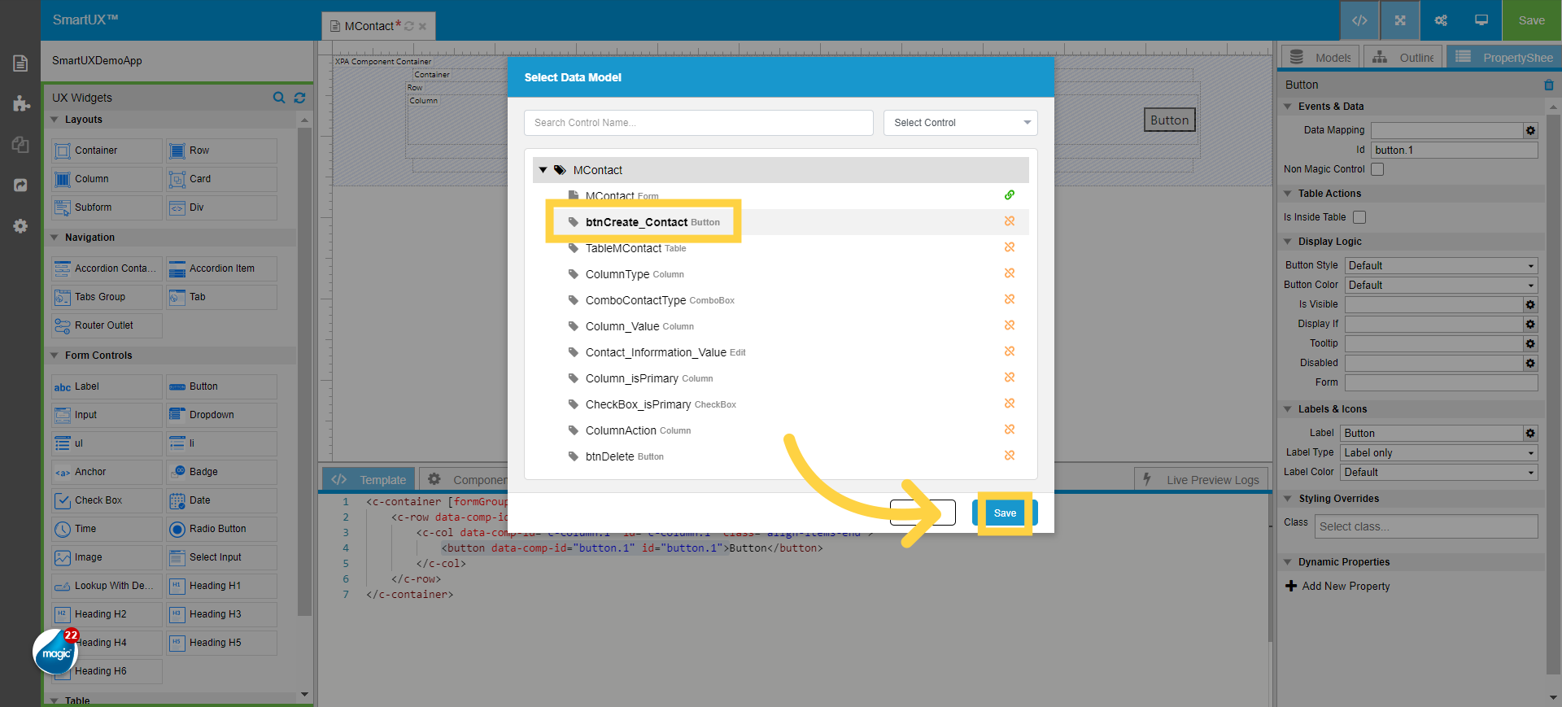Click the green Save button in top bar

(1532, 20)
